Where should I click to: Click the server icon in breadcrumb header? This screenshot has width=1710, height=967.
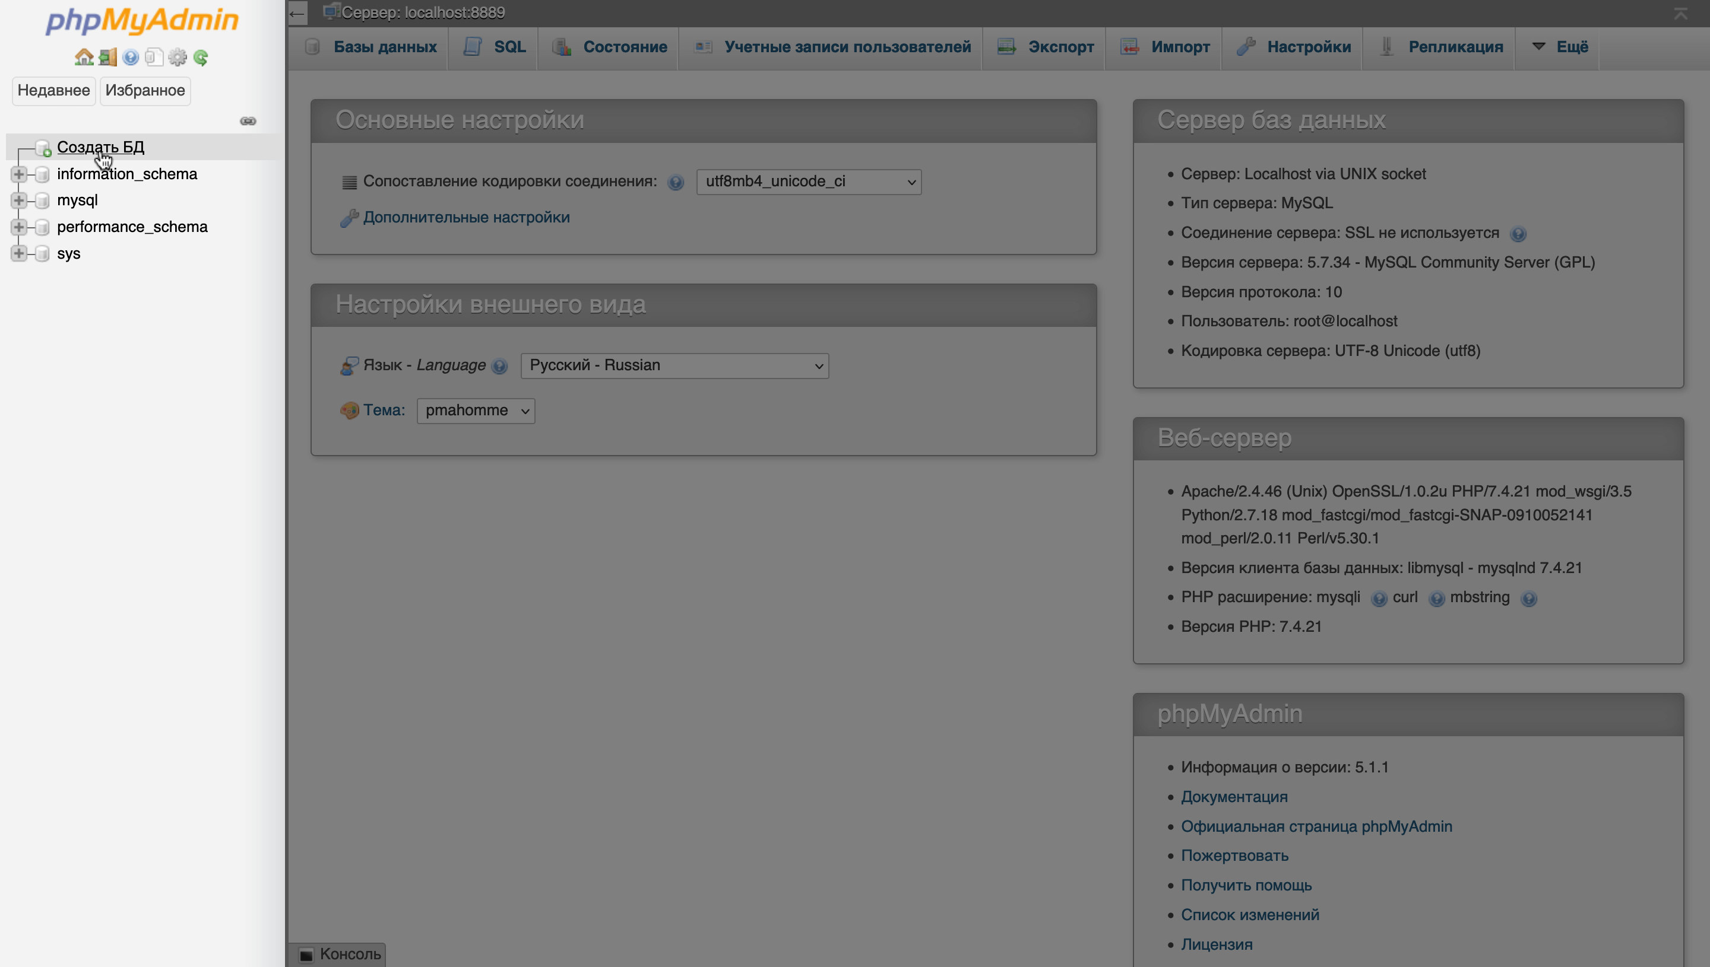pos(331,11)
